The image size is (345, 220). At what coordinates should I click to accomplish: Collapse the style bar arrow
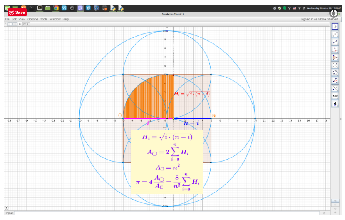coord(5,23)
